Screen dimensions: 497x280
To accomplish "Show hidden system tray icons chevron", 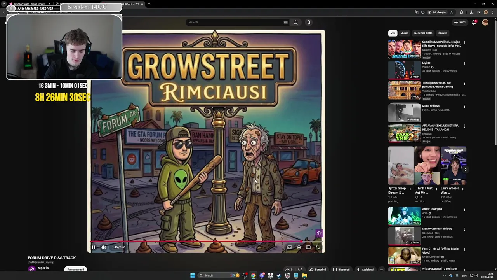I will (445, 275).
